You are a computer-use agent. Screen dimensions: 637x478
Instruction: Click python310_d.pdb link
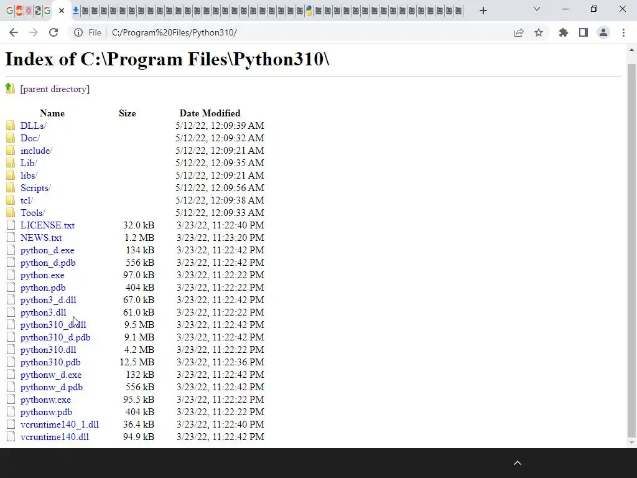pyautogui.click(x=55, y=337)
